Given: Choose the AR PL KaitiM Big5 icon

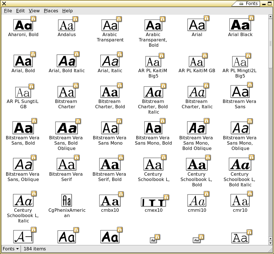Looking at the screenshot, I should (153, 62).
